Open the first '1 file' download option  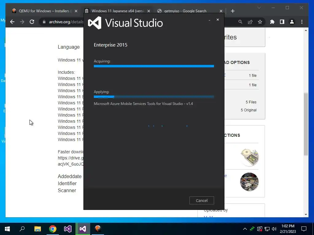(253, 75)
